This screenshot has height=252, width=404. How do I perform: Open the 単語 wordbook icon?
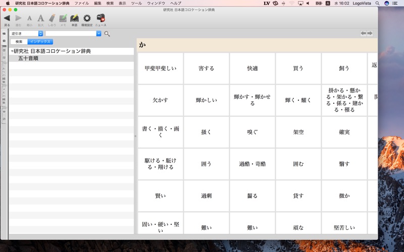pos(74,19)
